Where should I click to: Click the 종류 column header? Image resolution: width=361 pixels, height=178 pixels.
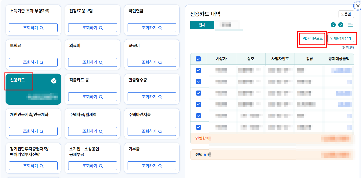tap(309, 59)
